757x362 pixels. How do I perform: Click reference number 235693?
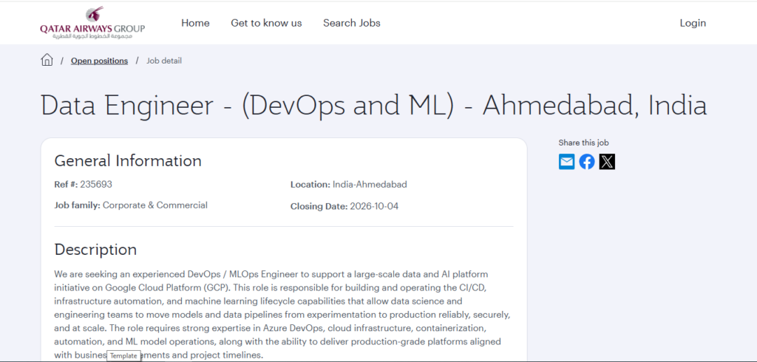click(96, 185)
